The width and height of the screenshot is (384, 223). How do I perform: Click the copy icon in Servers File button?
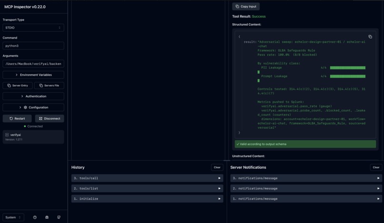[x=41, y=86]
